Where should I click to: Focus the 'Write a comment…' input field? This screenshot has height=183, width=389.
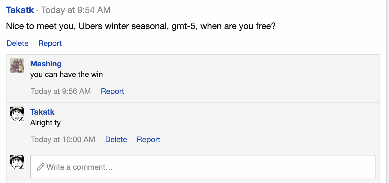(x=203, y=167)
